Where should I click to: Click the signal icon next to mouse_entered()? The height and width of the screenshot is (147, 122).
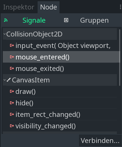12,57
